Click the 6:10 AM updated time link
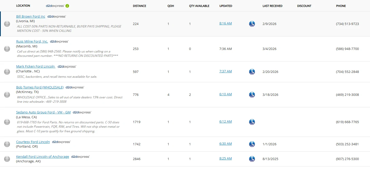370x170 pixels. pyautogui.click(x=226, y=94)
